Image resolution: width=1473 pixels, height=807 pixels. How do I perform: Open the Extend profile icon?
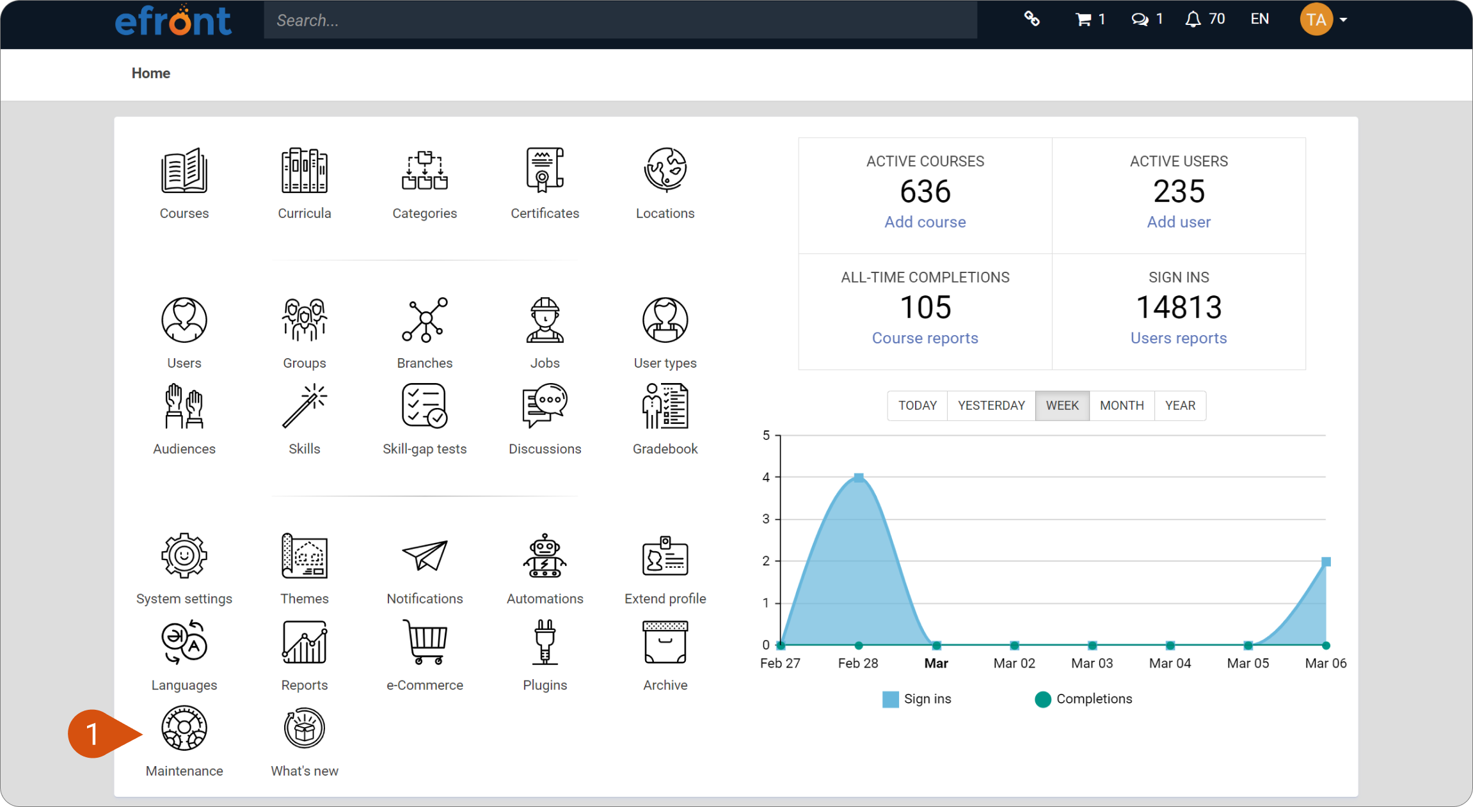(665, 556)
